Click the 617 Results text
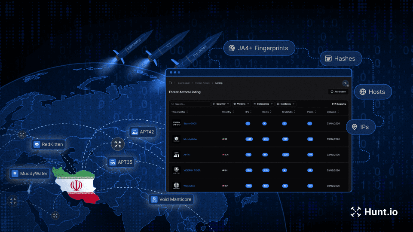This screenshot has width=413, height=232. [x=339, y=104]
